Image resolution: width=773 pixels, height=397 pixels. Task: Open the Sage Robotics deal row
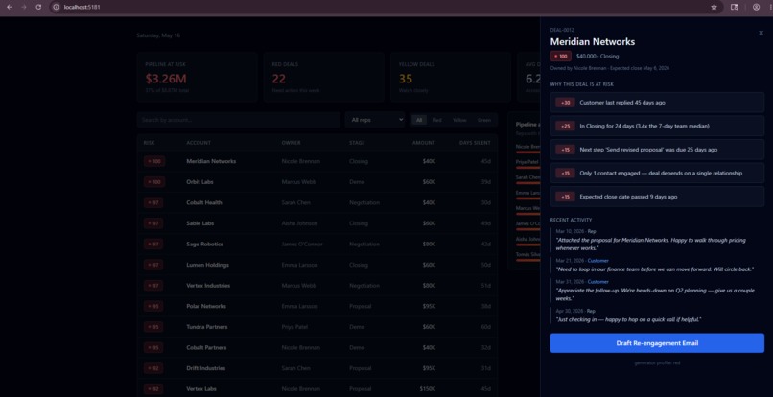(x=317, y=245)
